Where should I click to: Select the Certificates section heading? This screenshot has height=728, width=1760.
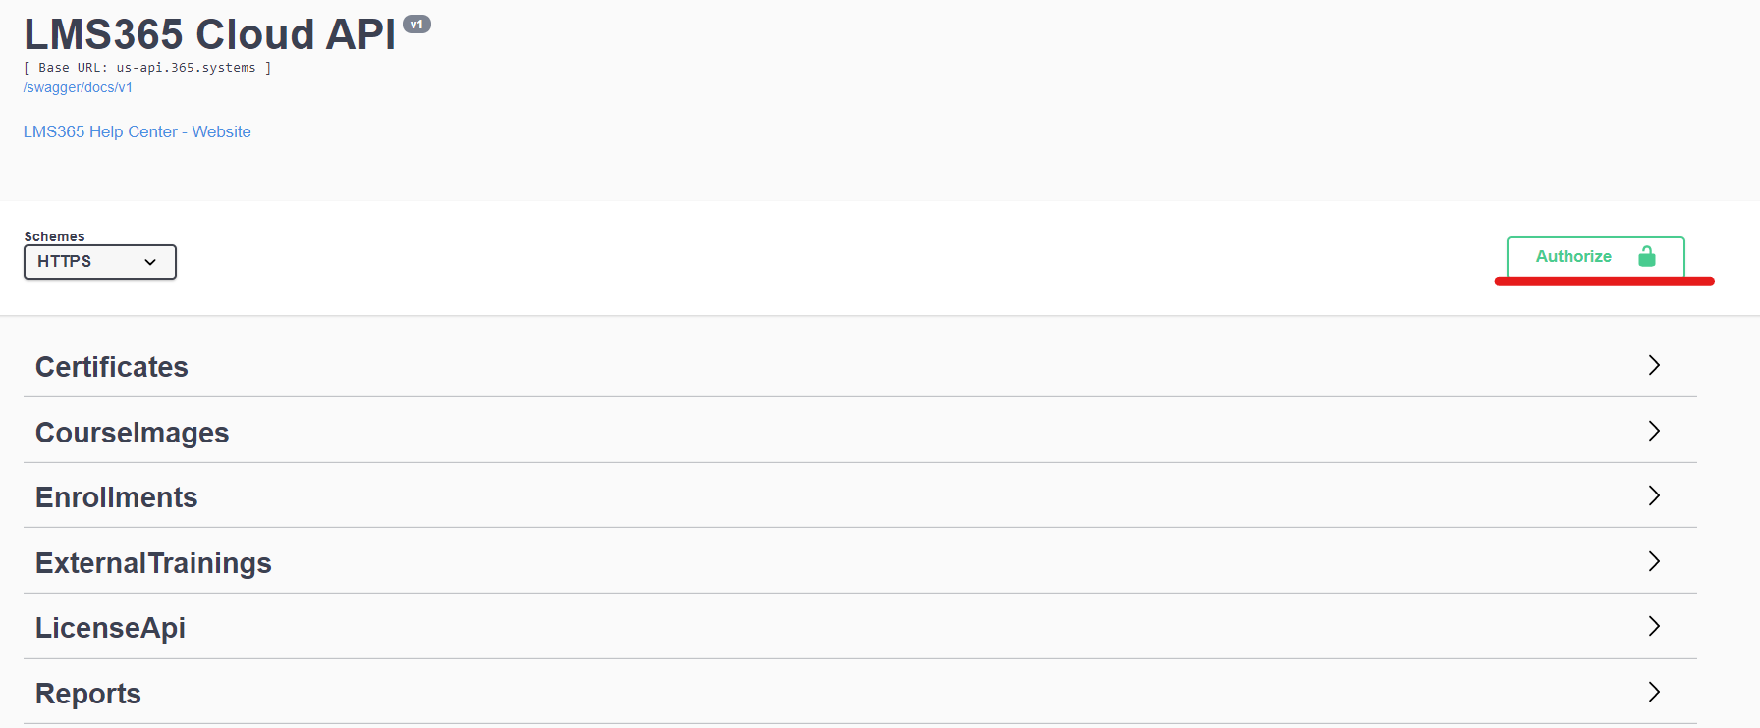click(112, 367)
